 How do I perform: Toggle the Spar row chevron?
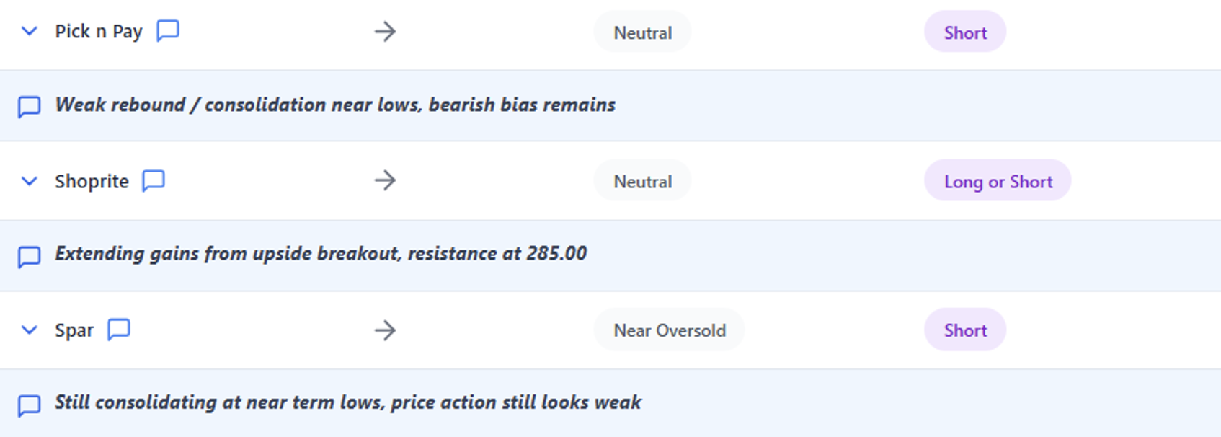click(29, 330)
